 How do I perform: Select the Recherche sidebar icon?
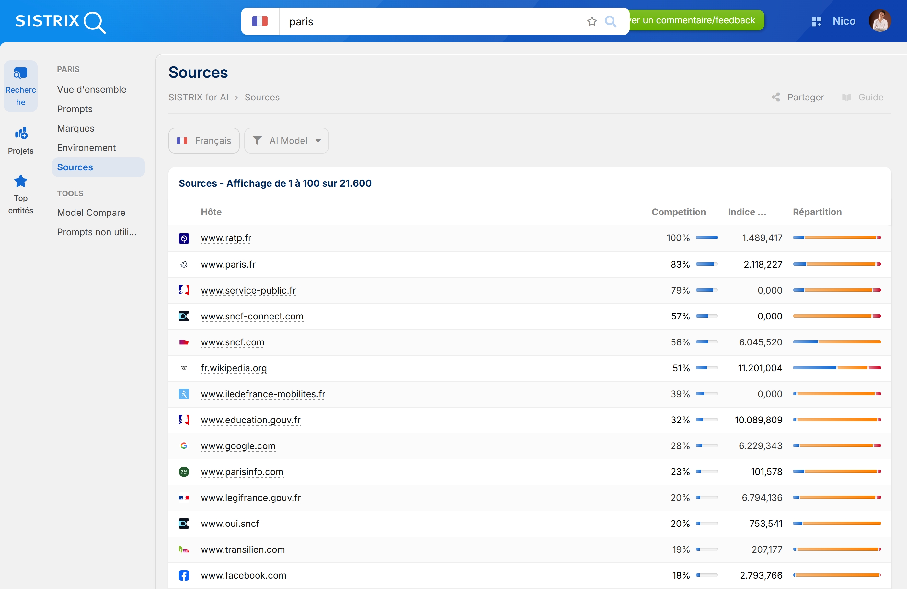pos(21,73)
